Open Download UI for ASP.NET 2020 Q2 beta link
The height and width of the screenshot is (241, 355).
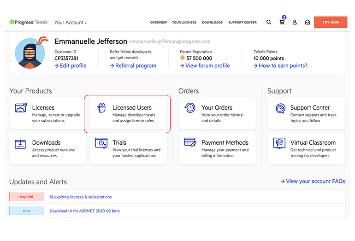[84, 211]
